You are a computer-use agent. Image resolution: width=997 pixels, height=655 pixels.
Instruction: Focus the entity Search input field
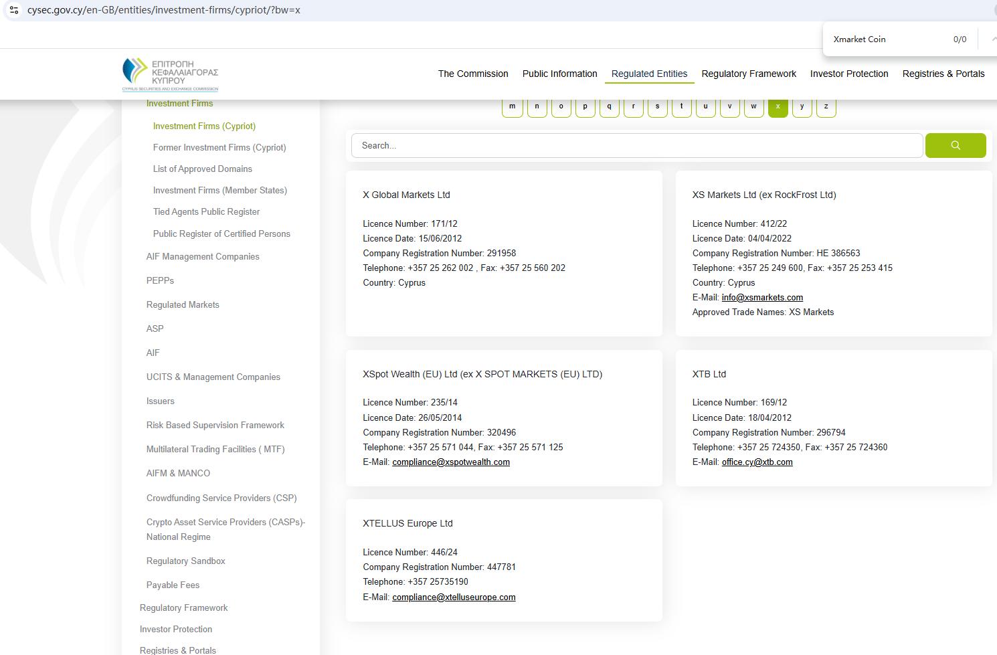pos(636,145)
